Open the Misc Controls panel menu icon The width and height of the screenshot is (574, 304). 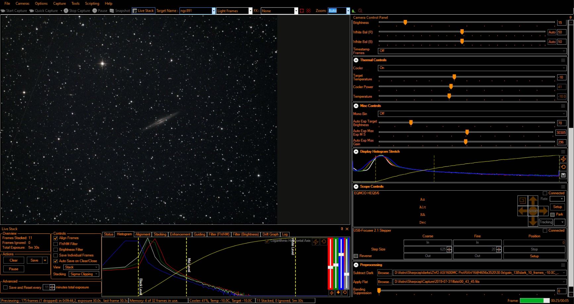(563, 106)
